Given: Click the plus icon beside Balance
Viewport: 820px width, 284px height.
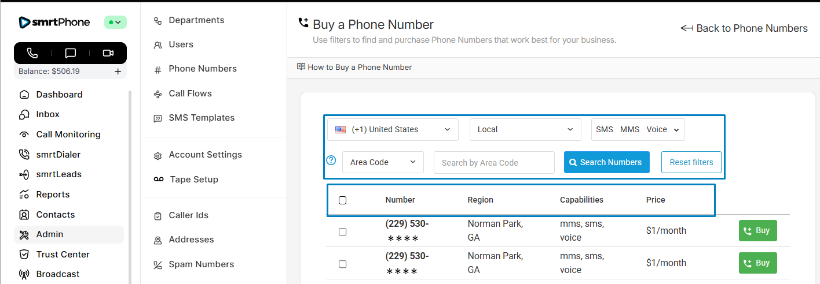Looking at the screenshot, I should (118, 72).
